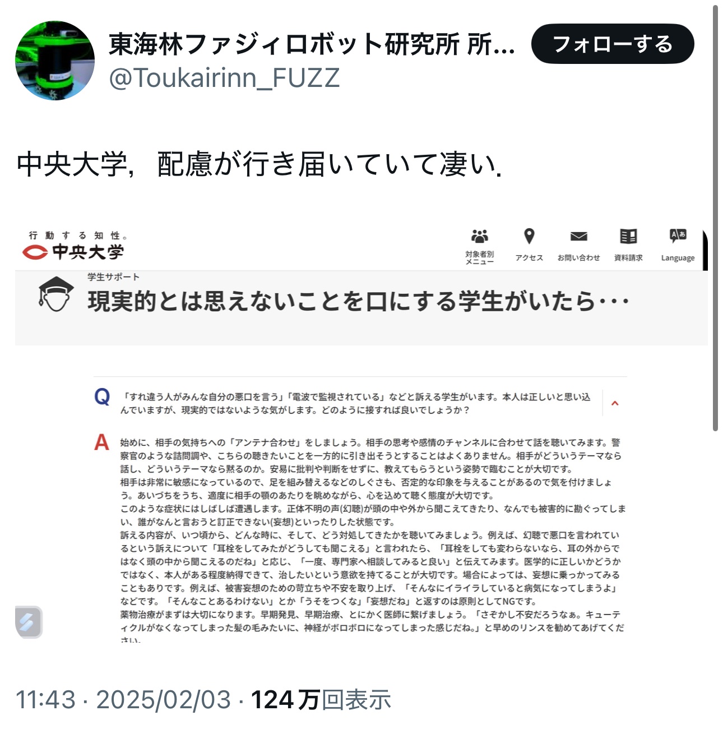Open the robot profile avatar picture
Screen dimensions: 723x729
click(55, 61)
